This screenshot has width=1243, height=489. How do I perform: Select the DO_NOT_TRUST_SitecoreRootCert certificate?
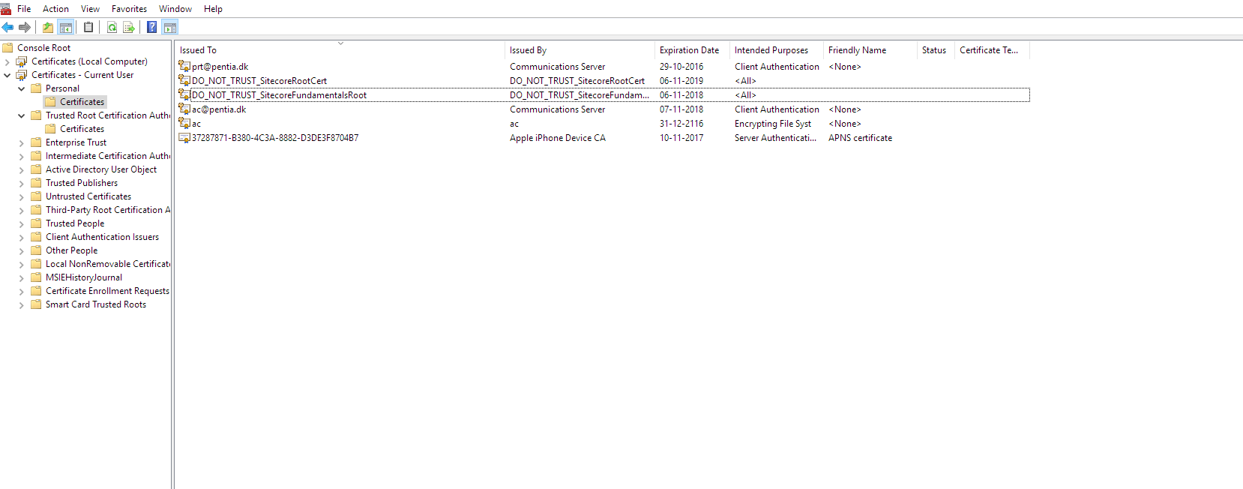pos(259,81)
